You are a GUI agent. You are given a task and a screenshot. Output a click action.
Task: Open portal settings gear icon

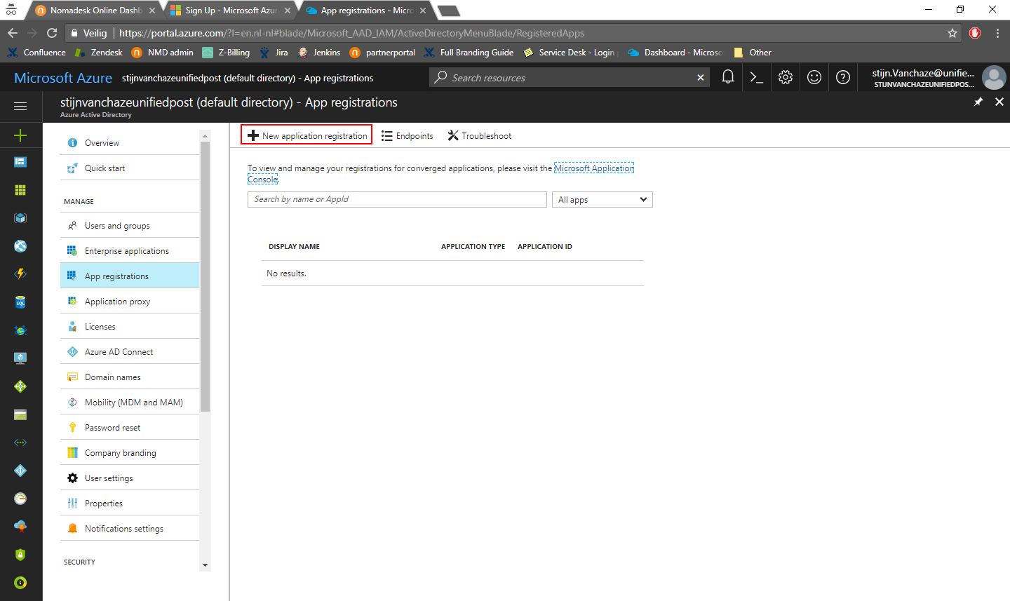point(786,77)
